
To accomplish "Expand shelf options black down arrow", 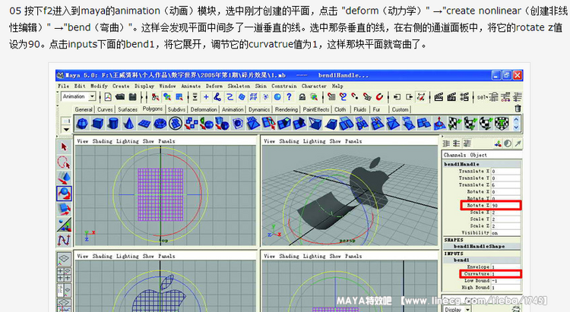I will tap(66, 130).
